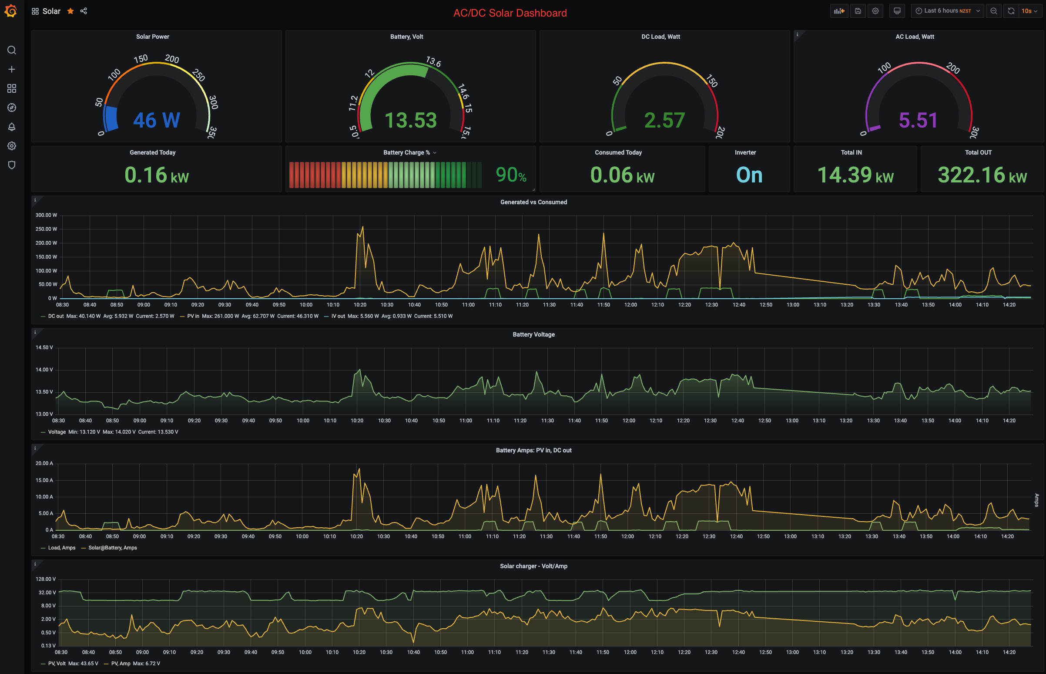
Task: Toggle the star to favorite the Solar dashboard
Action: (x=70, y=11)
